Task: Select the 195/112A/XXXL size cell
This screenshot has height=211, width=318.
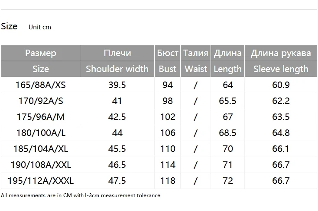Action: tap(41, 181)
